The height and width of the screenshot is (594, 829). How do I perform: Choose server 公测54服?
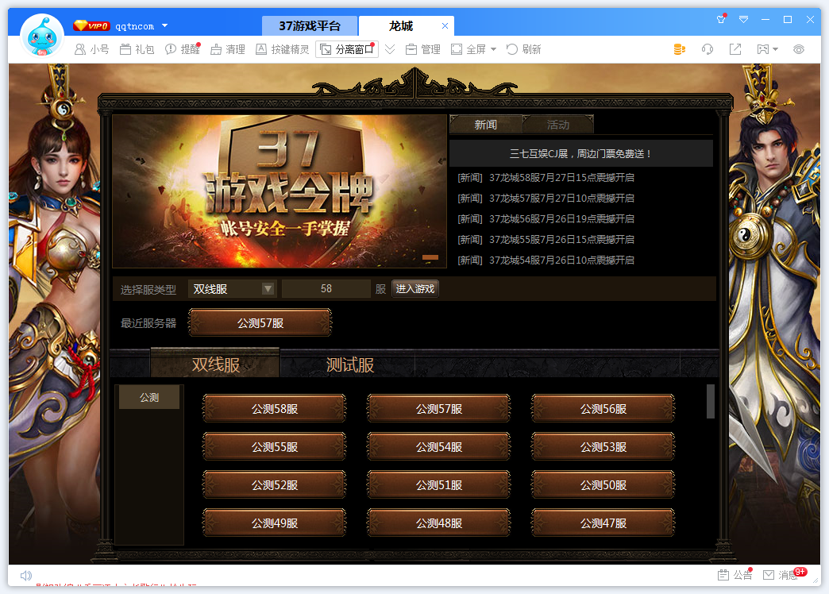point(439,446)
